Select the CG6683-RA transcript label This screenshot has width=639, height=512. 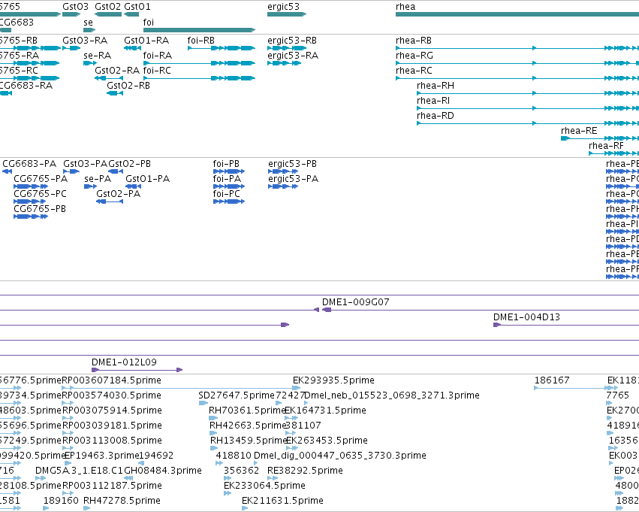coord(26,86)
